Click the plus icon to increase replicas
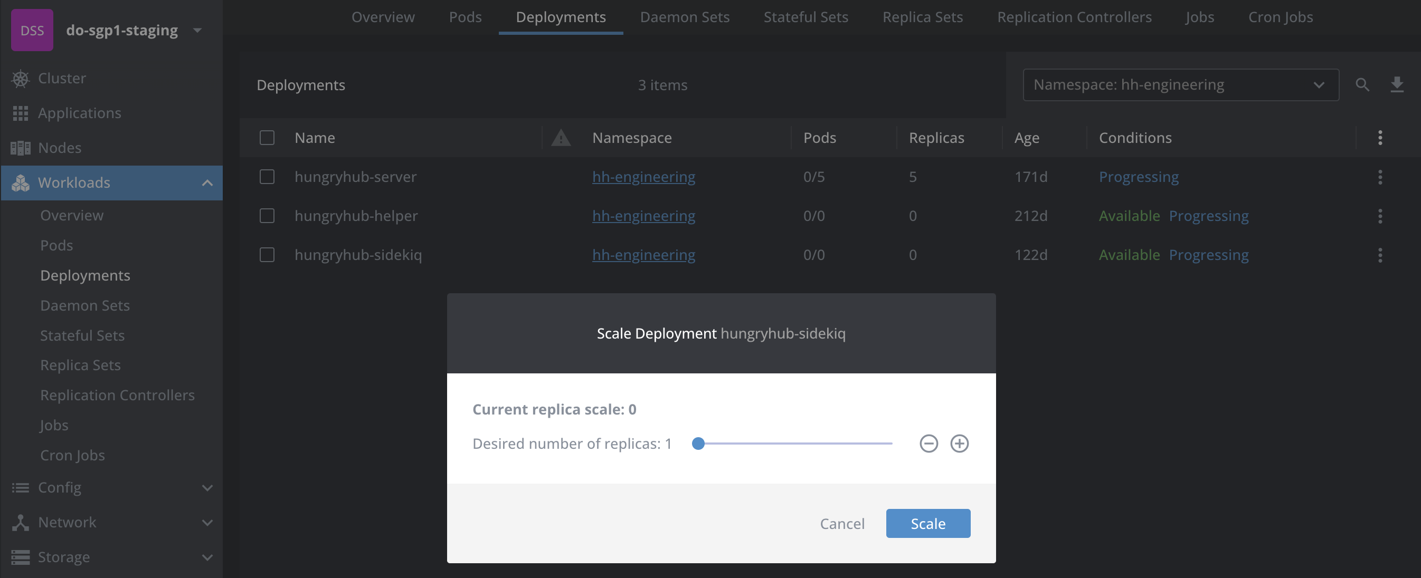 [959, 444]
